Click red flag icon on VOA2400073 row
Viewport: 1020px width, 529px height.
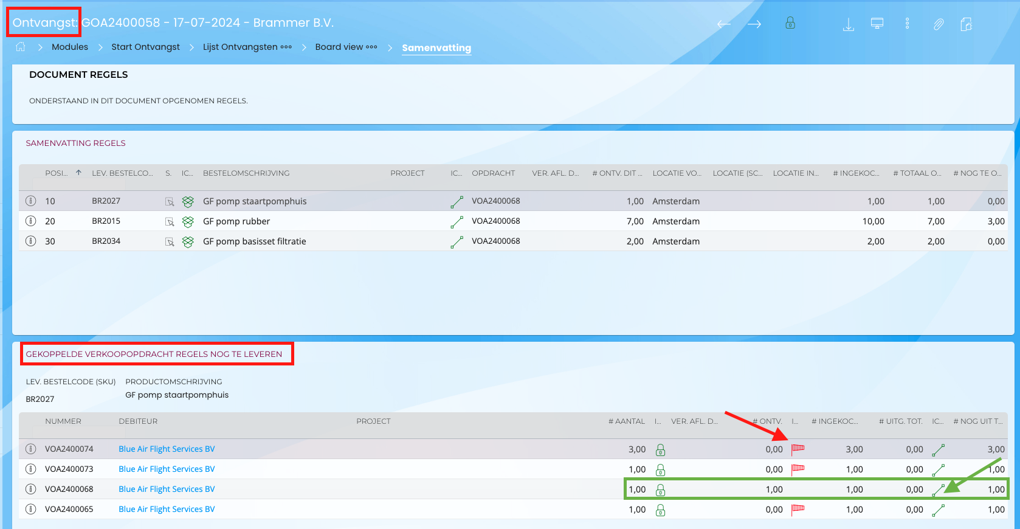pyautogui.click(x=798, y=470)
